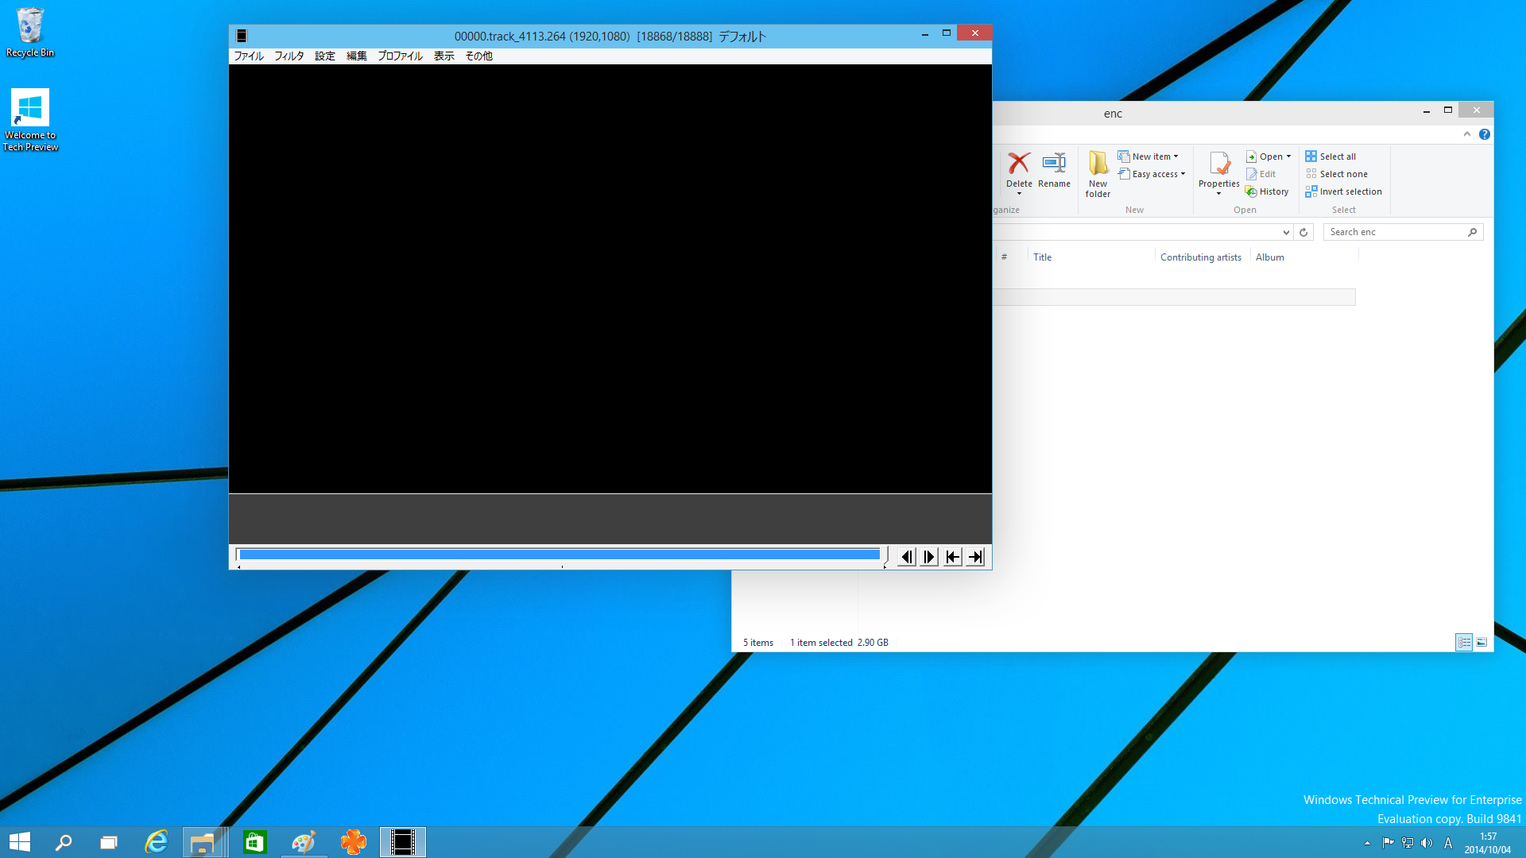Open the Store app on the taskbar

[254, 842]
